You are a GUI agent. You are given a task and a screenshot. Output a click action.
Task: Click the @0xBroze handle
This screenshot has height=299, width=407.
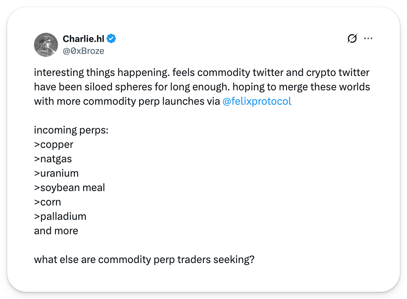(84, 51)
